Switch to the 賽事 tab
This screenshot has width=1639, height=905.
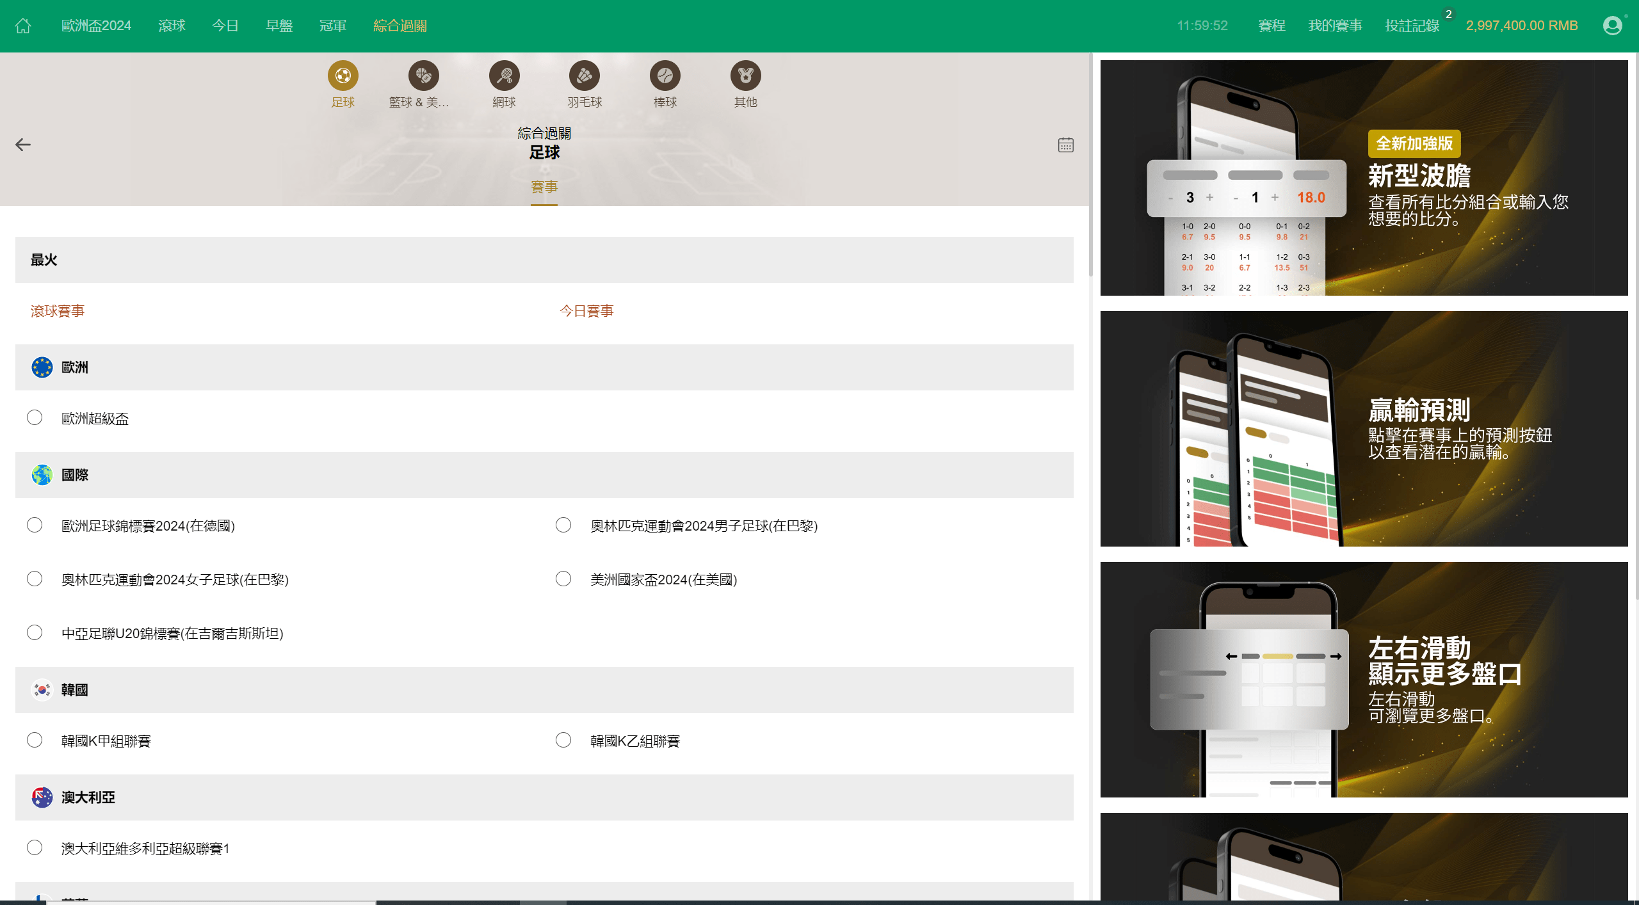[x=544, y=187]
